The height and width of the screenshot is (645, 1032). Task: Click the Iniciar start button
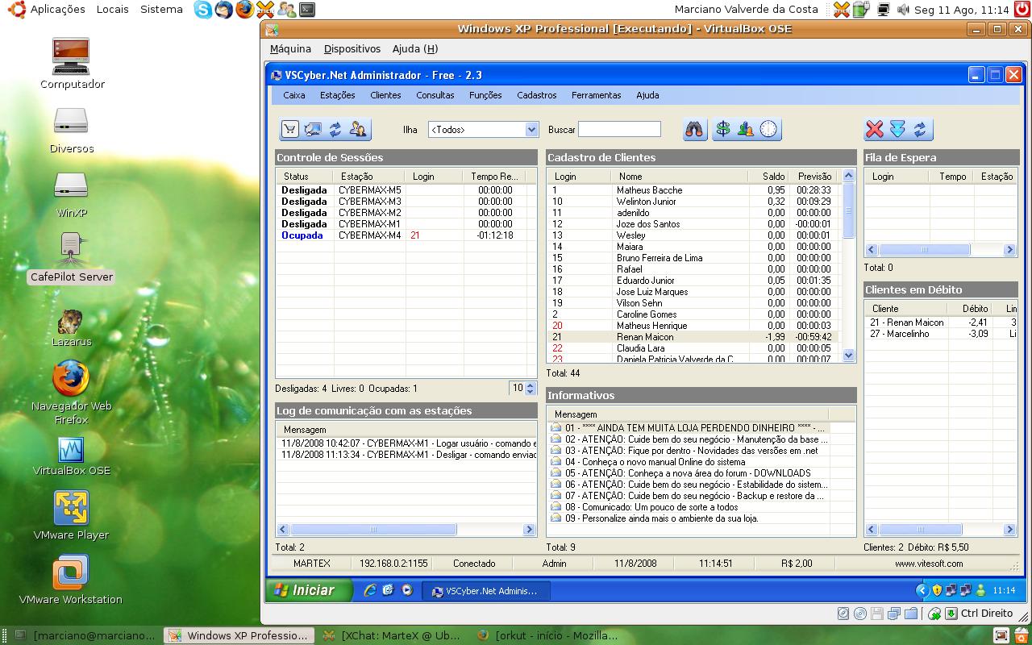310,590
